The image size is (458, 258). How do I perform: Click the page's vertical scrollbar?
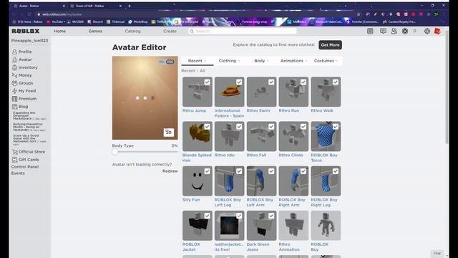pos(447,87)
